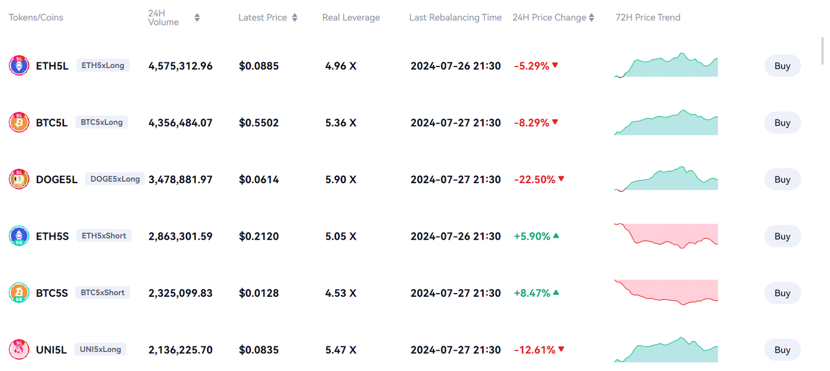Screen dimensions: 830x371
Task: Click the BTC5L Bitcoin coin icon
Action: coord(19,122)
